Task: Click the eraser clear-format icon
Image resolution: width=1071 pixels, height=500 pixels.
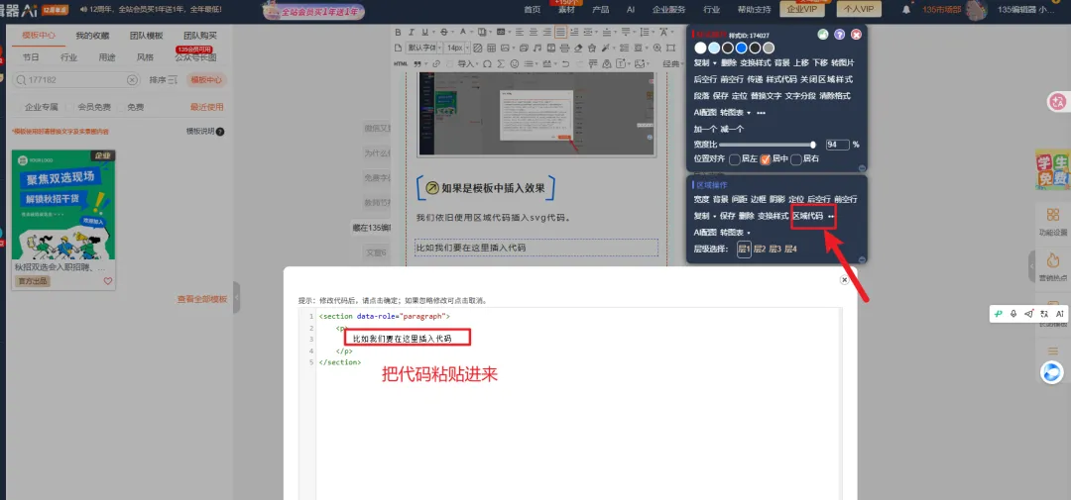Action: click(578, 48)
